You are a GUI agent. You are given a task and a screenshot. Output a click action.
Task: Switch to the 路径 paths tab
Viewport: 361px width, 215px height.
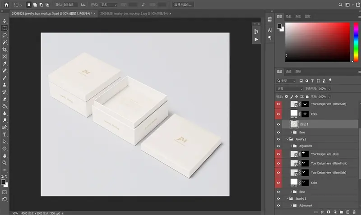(x=298, y=72)
